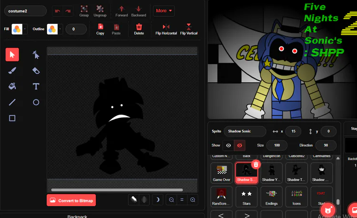Edit the sprite y position field
Screen dimensions: 357x218
click(328, 131)
